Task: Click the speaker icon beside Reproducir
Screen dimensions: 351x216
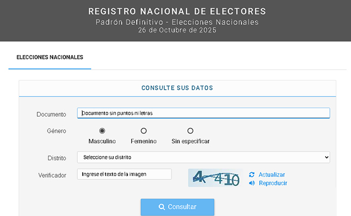Action: coord(252,183)
